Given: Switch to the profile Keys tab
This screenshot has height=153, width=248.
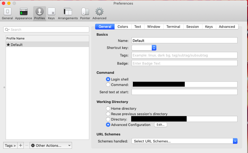Looking at the screenshot, I should [x=209, y=27].
